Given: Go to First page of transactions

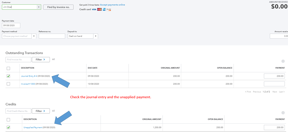Looking at the screenshot, I should click(248, 92).
